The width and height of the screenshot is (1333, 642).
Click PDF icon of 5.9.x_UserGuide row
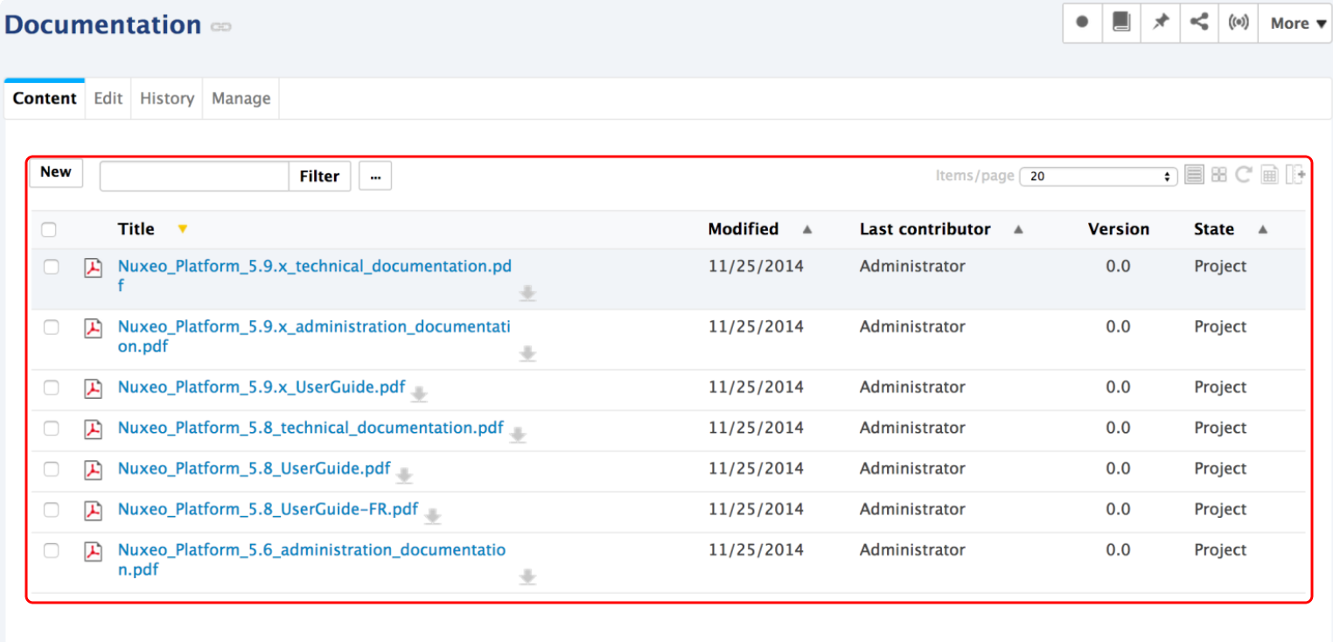(x=94, y=388)
